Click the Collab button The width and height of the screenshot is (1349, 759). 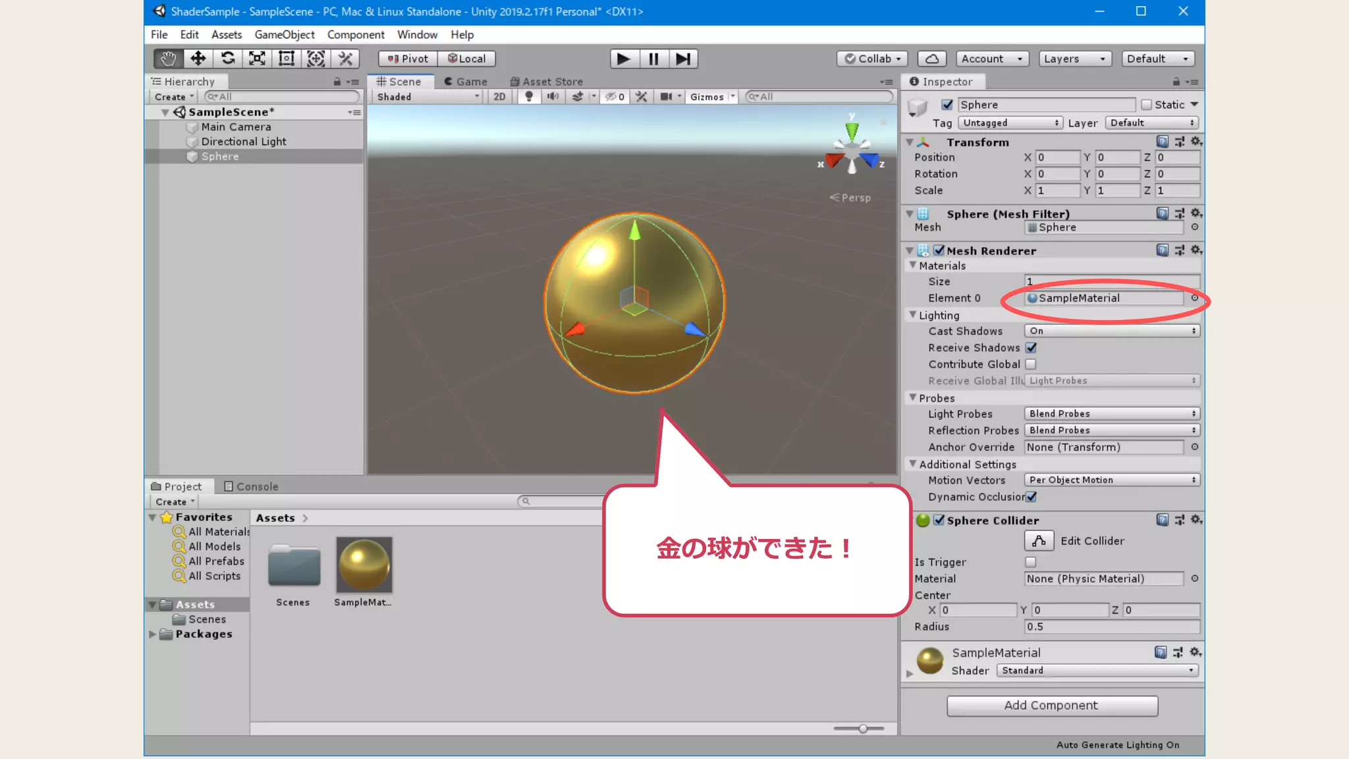click(x=873, y=59)
